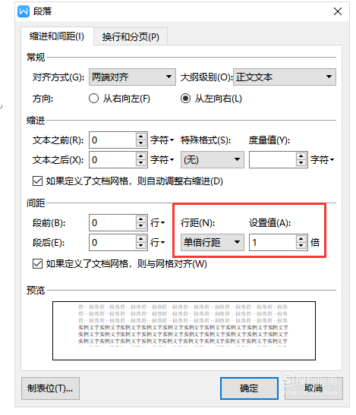This screenshot has width=356, height=415.
Task: Open the 对齐方式 dropdown showing 两端对齐
Action: [132, 77]
